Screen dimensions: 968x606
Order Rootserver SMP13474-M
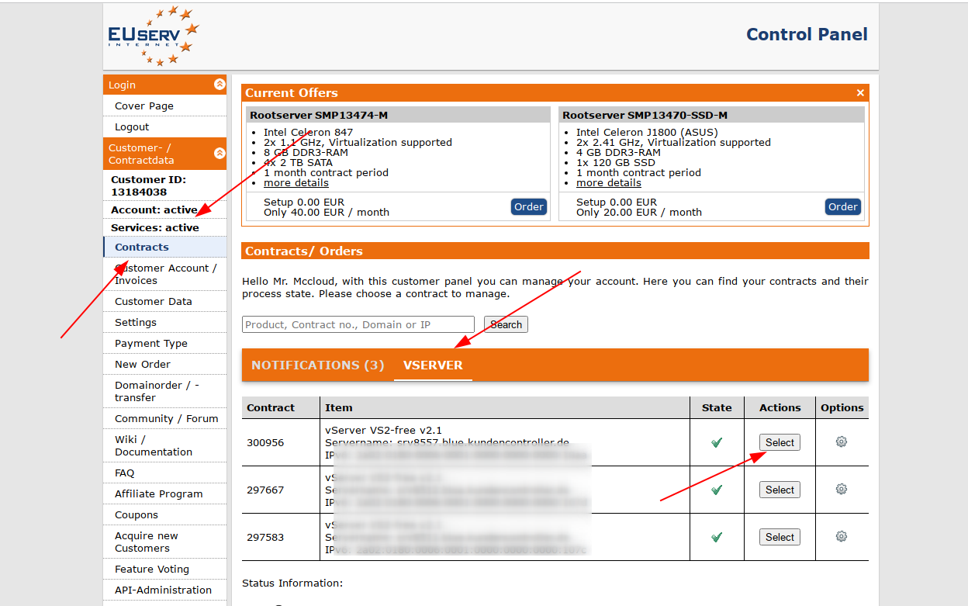[529, 206]
